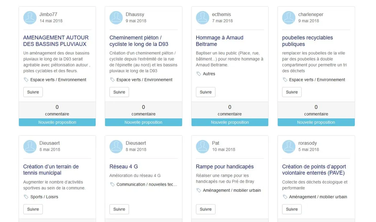Click the username 'Jimbo77'
Viewport: 376px width, 222px height.
[48, 14]
